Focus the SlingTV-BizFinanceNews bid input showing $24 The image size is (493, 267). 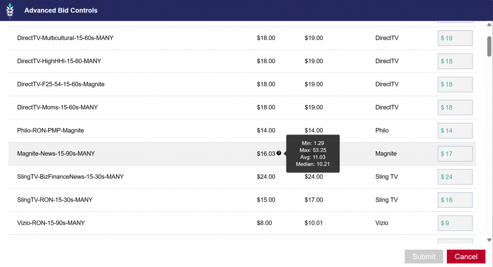point(455,177)
